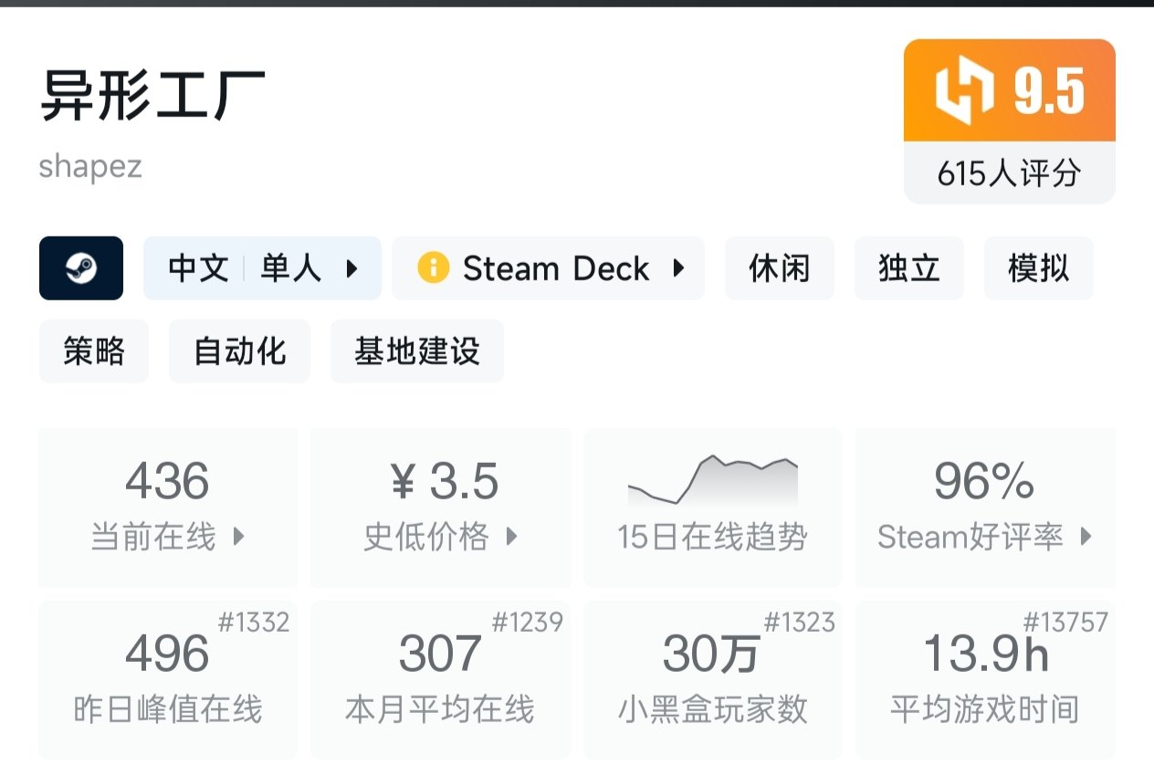Open the 基地建设 tag

(416, 351)
